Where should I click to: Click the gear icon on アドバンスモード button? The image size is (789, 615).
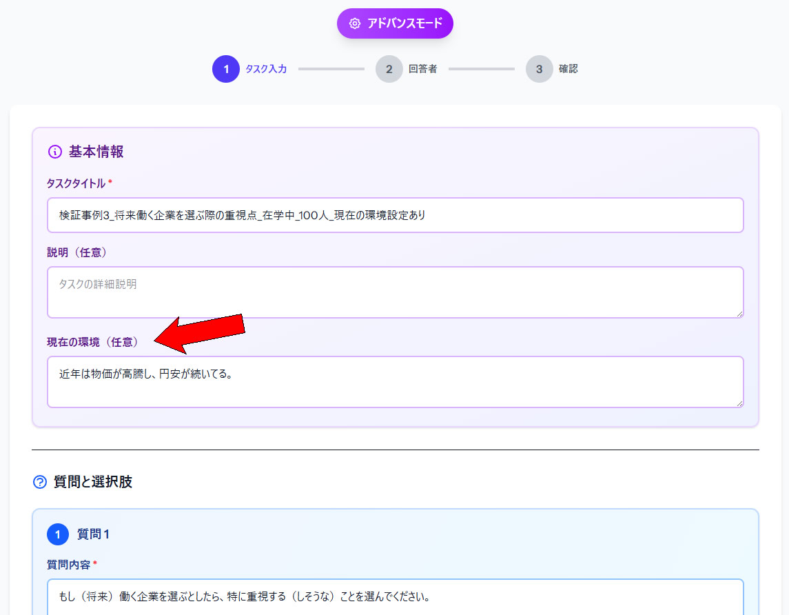(354, 23)
